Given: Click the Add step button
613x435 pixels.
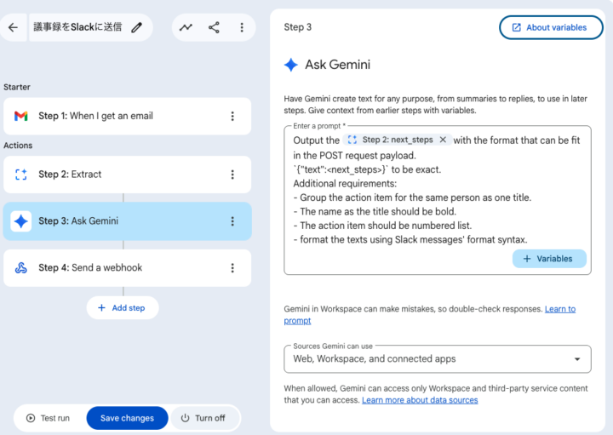Looking at the screenshot, I should [122, 307].
